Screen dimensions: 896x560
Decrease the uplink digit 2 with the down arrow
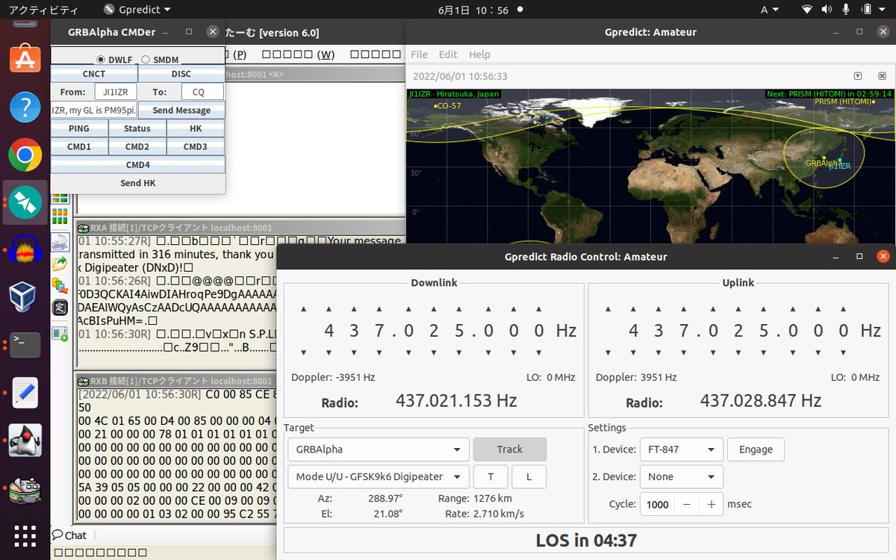coord(739,352)
